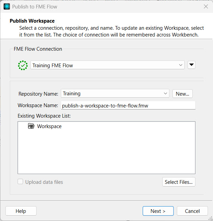Expand the Repository Name chevron arrow
Screen dimensions: 213x221
point(165,94)
